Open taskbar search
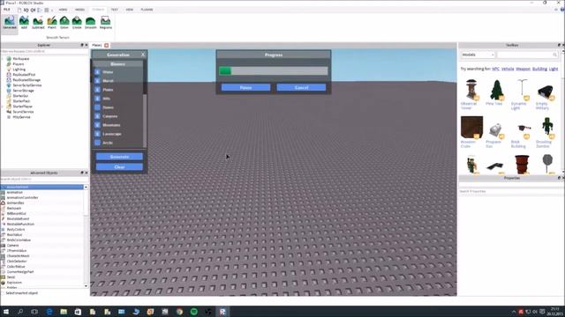The width and height of the screenshot is (565, 317). (20, 312)
